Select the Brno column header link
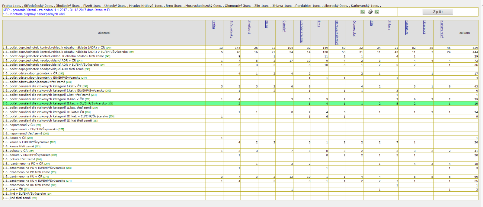Screen dimensions: 483x207 319,24
